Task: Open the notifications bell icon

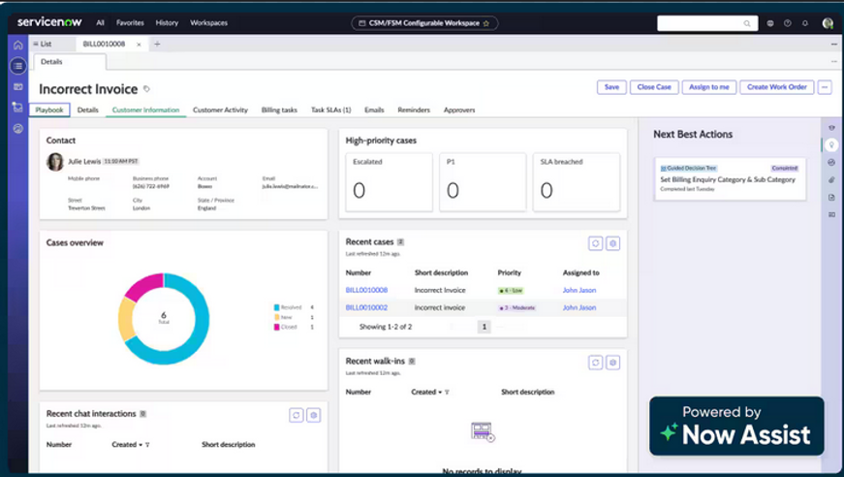Action: click(x=805, y=23)
